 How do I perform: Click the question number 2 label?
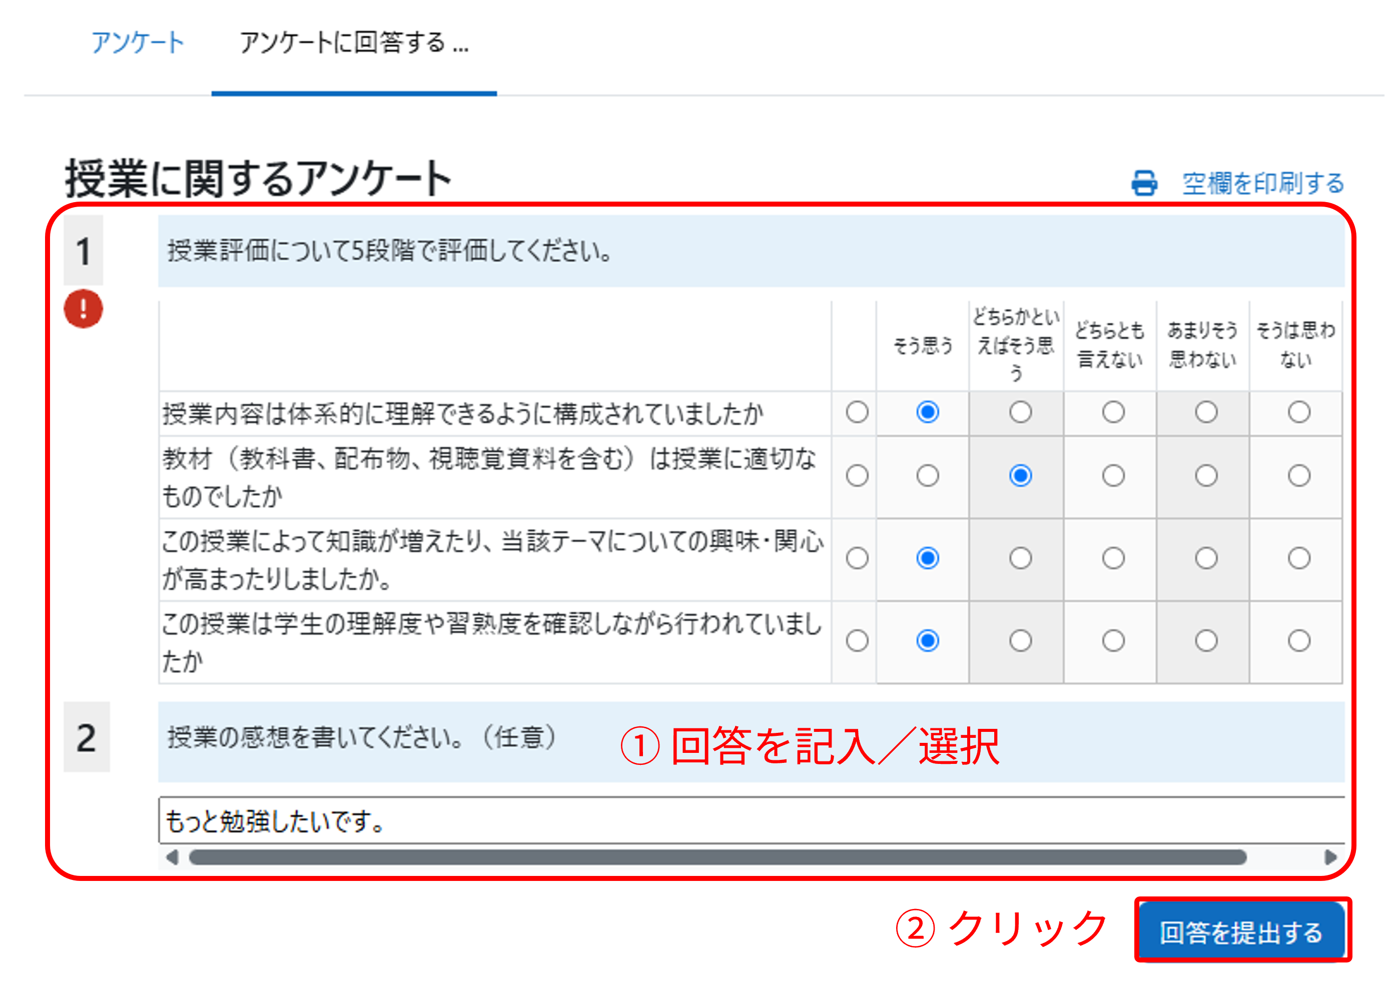87,737
